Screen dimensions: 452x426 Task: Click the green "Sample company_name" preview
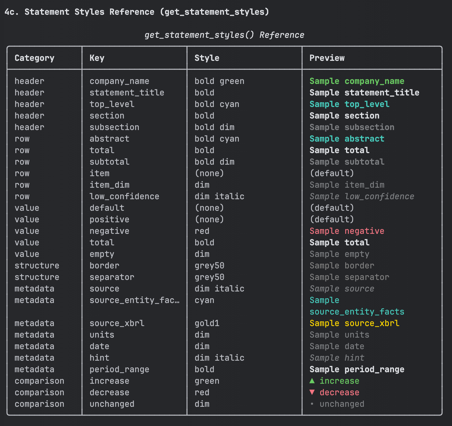coord(356,81)
